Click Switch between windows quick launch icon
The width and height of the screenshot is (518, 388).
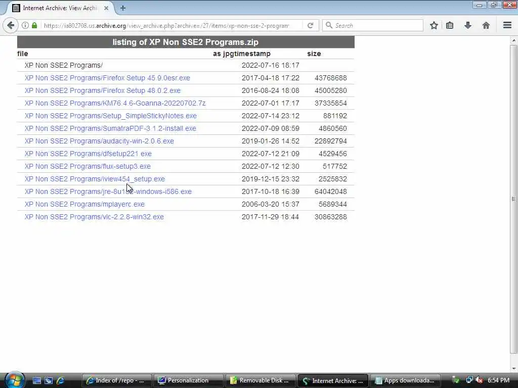[x=49, y=380]
